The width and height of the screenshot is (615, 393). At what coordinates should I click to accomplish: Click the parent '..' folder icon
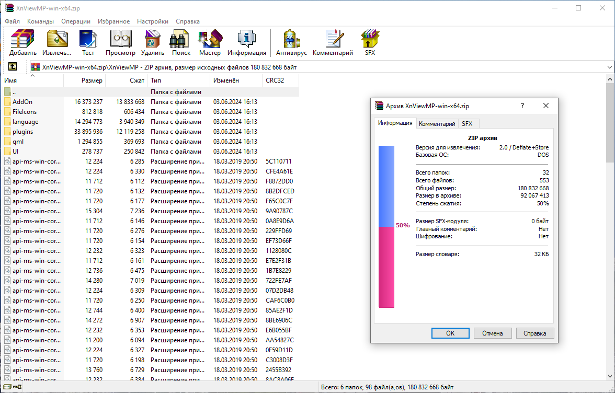click(7, 91)
